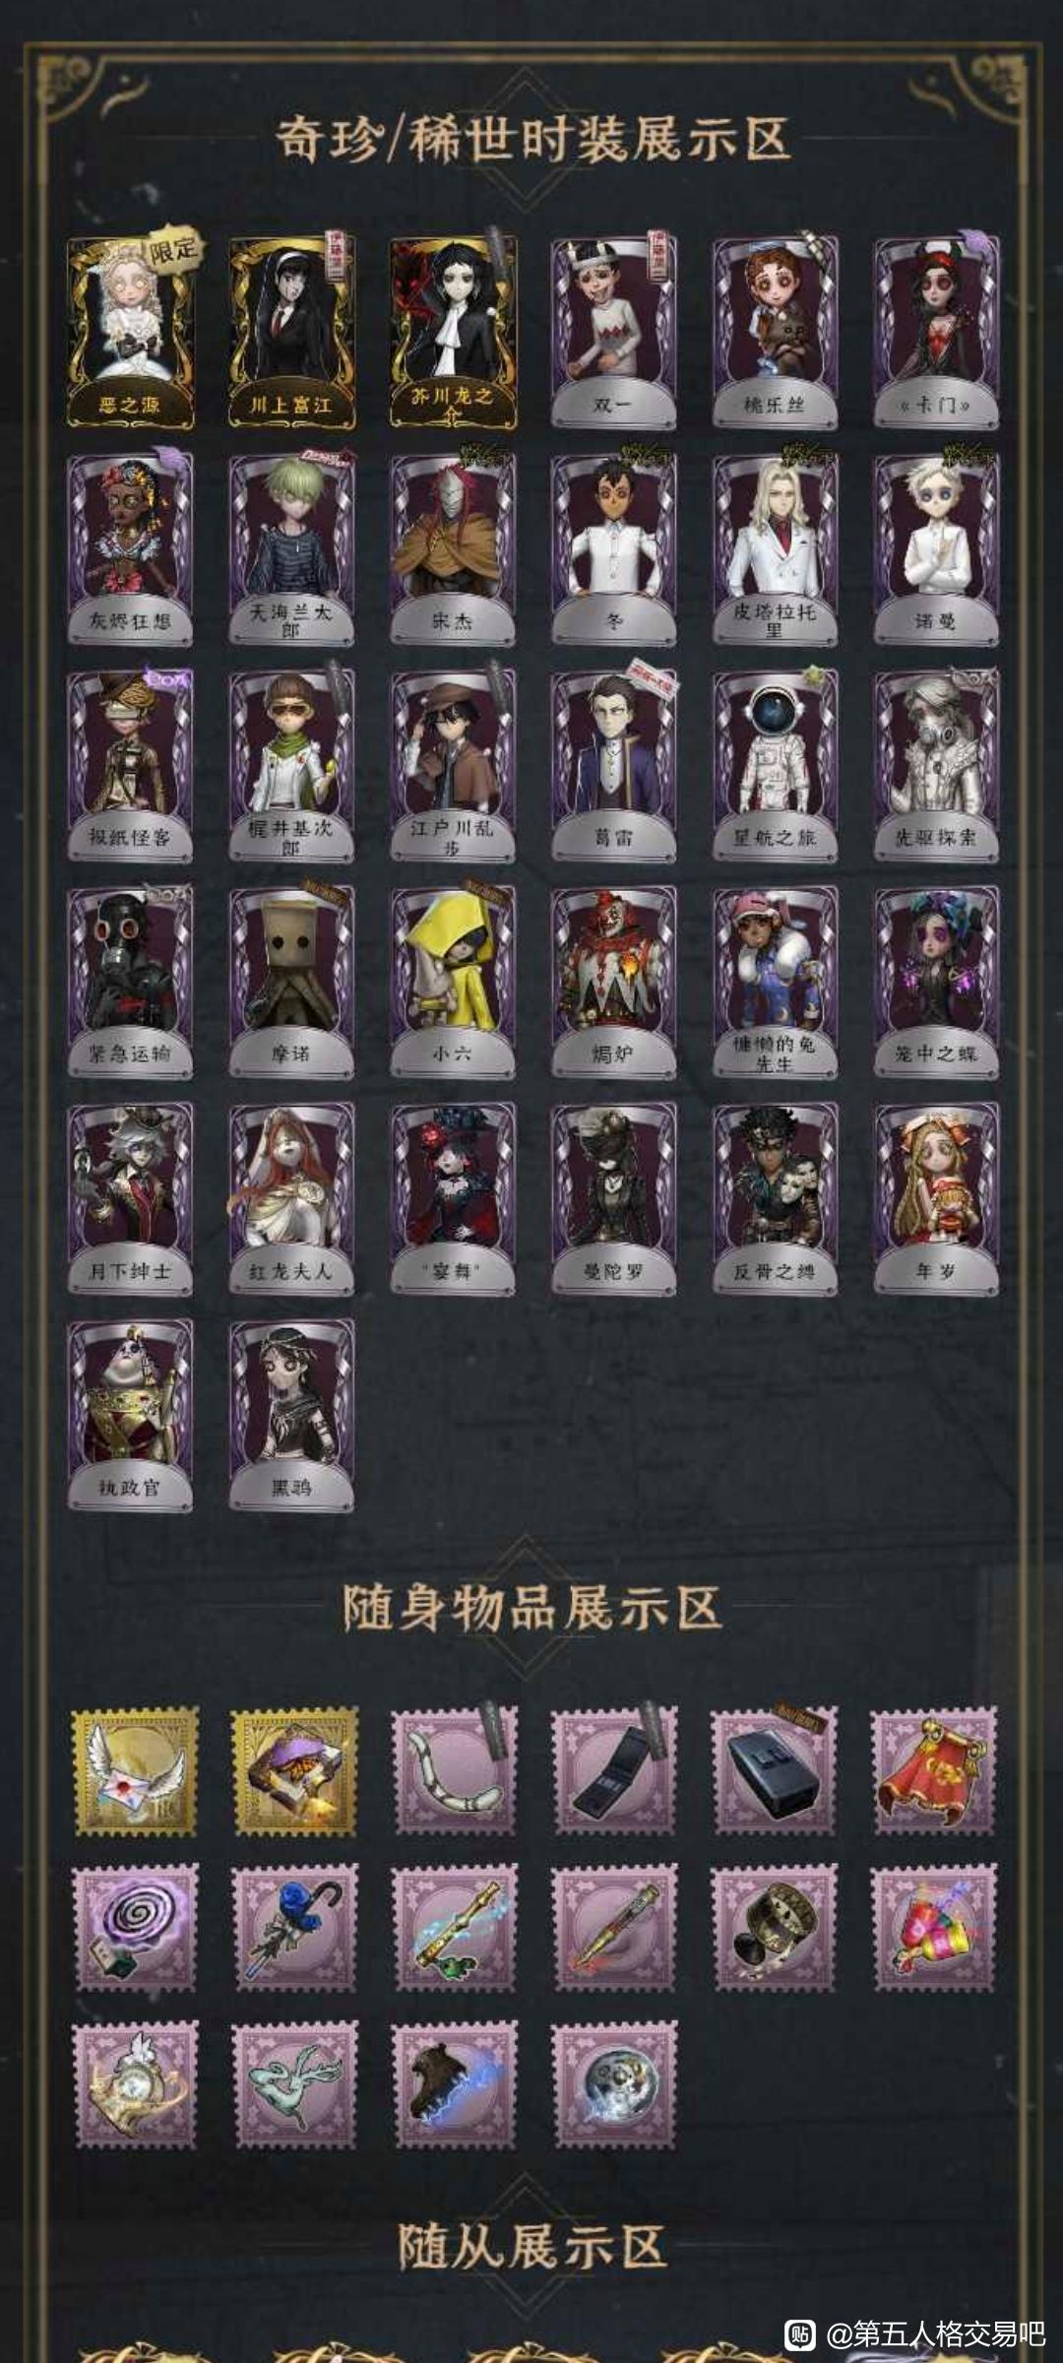The width and height of the screenshot is (1063, 2363).
Task: Choose the 月下绅士 costume card
Action: coord(131,1198)
